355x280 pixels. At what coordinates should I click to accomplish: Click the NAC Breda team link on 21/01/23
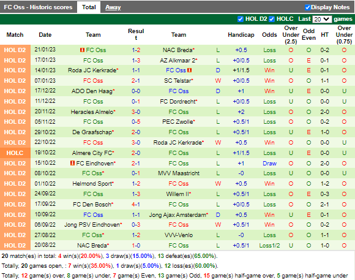coord(177,50)
